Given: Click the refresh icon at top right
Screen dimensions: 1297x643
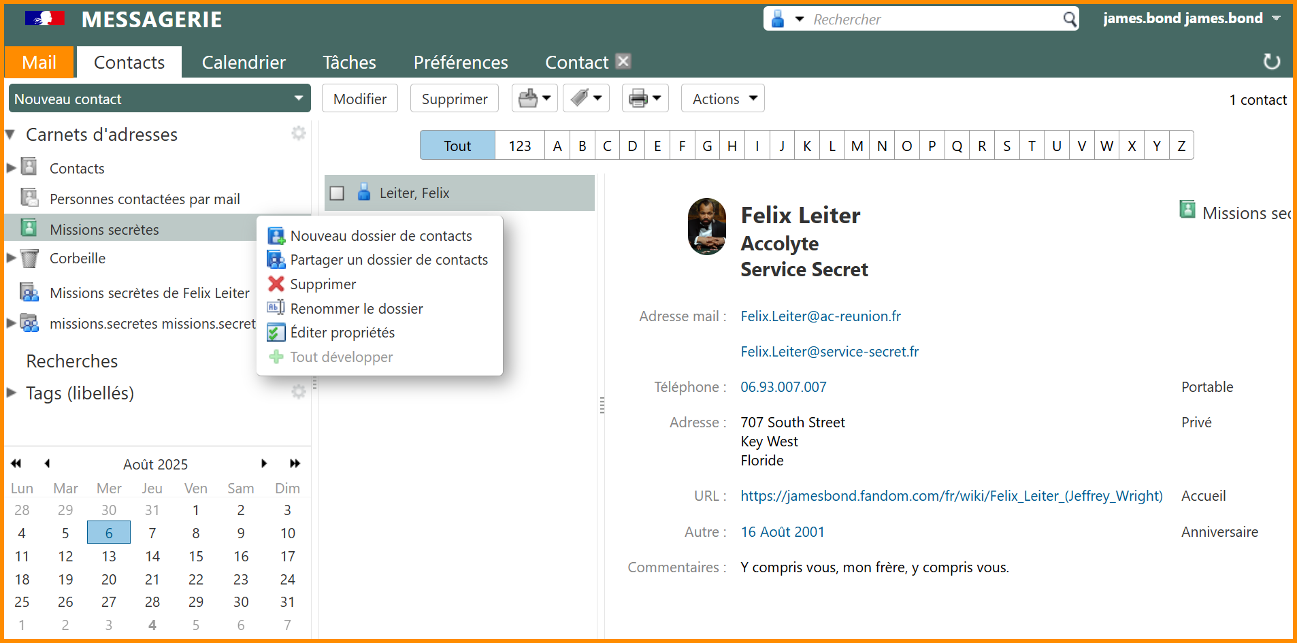Looking at the screenshot, I should coord(1271,62).
